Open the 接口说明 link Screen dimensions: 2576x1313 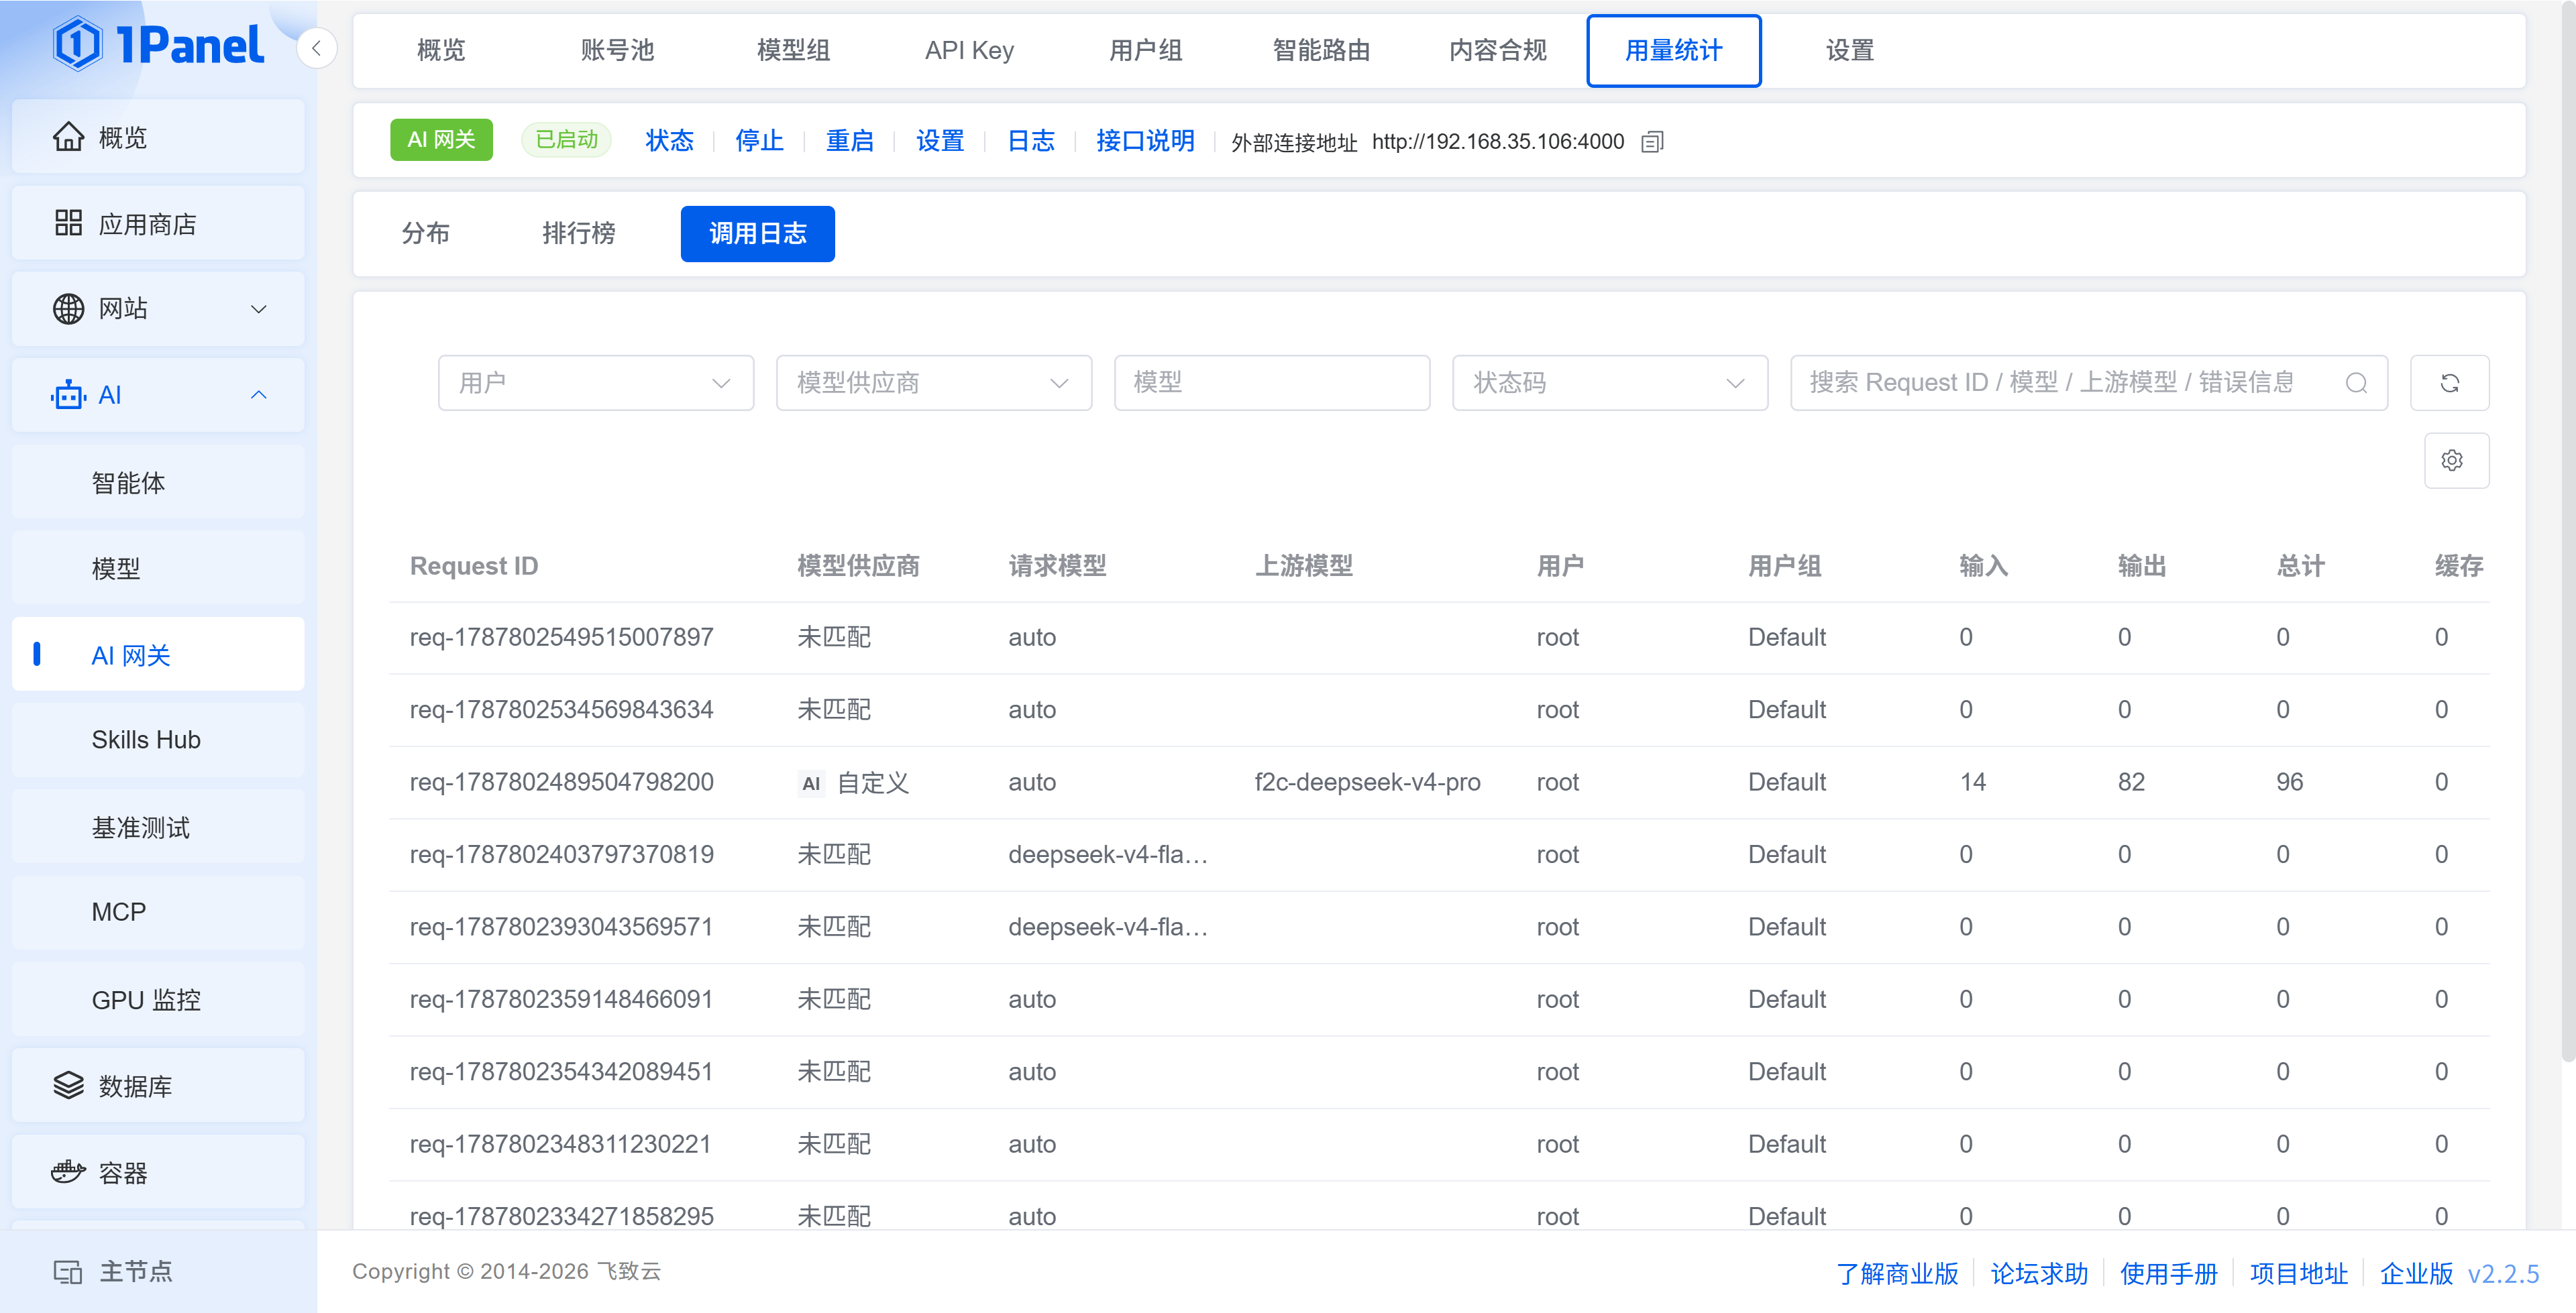1145,141
